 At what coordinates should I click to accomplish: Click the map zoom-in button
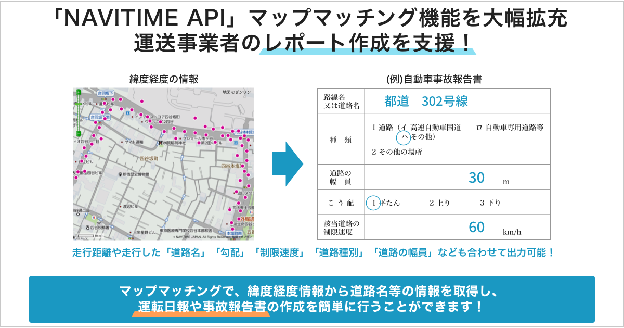coord(79,93)
